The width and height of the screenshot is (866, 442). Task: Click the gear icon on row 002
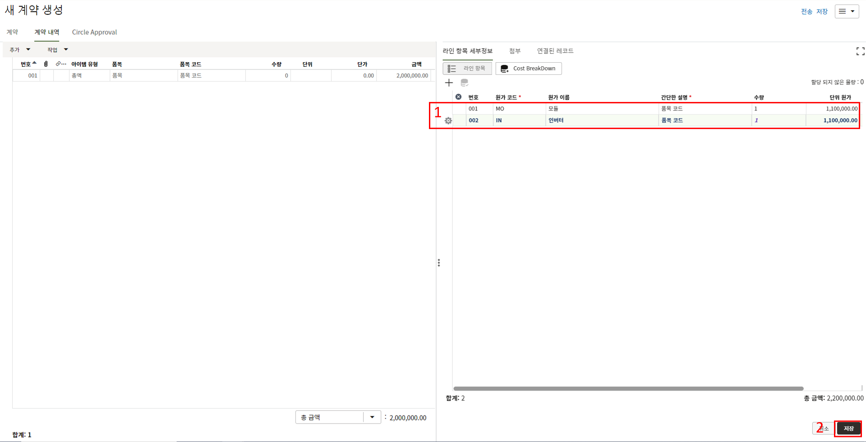coord(448,120)
